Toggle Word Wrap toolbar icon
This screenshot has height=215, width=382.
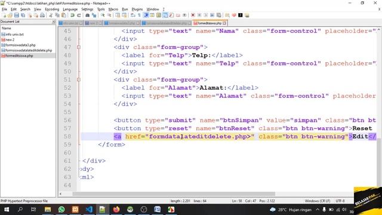coord(133,15)
